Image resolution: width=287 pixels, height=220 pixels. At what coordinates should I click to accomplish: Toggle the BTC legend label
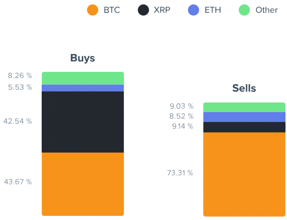tap(112, 10)
